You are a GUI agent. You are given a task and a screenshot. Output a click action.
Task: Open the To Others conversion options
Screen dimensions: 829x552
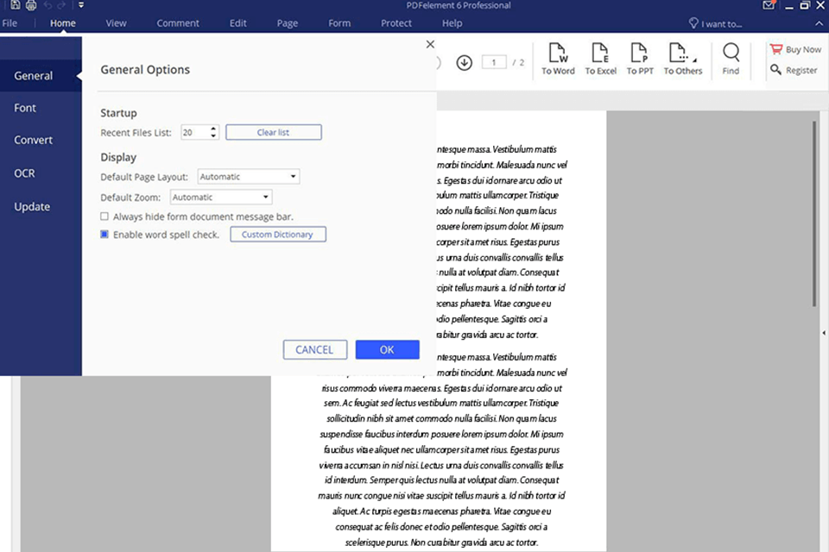click(x=682, y=60)
